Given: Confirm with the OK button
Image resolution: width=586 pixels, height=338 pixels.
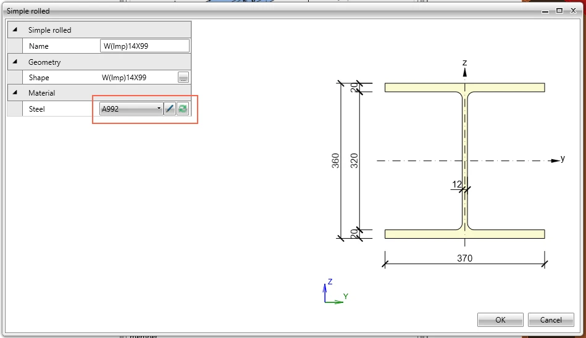Looking at the screenshot, I should point(500,319).
